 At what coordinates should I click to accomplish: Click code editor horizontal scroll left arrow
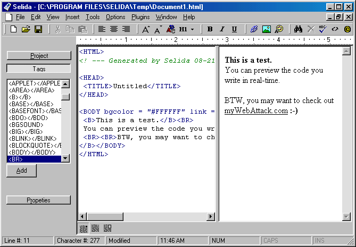coord(82,216)
